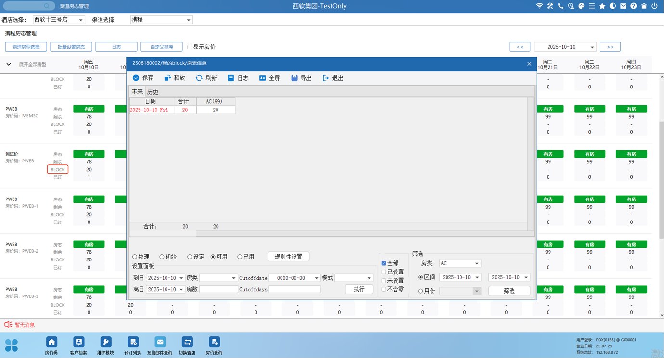This screenshot has height=358, width=664.
Task: Click the 批量设置房态 button
Action: tap(71, 47)
